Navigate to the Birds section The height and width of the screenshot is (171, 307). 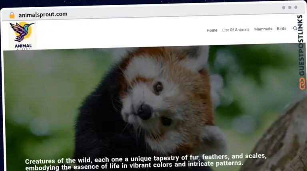point(281,29)
